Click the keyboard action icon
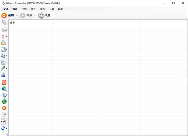188x136 pixels. [x=4, y=30]
